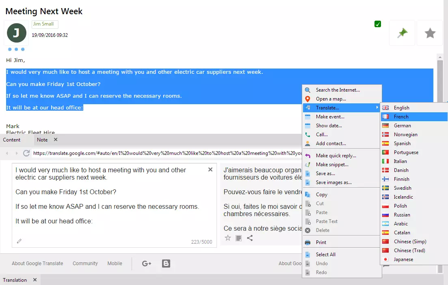The image size is (448, 285).
Task: Open the About Google Translate link
Action: tap(37, 264)
